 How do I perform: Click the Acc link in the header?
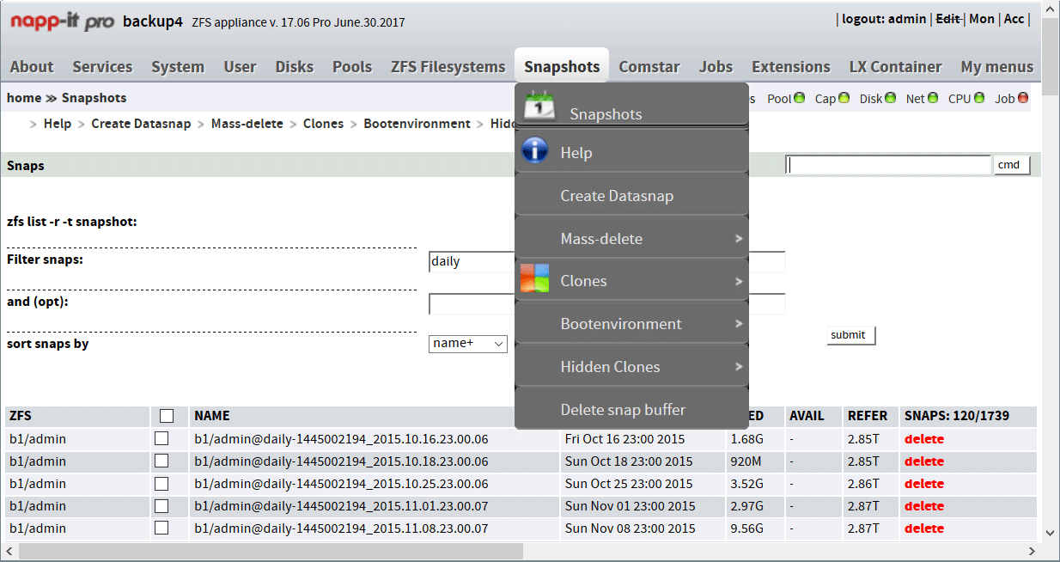(x=1014, y=19)
